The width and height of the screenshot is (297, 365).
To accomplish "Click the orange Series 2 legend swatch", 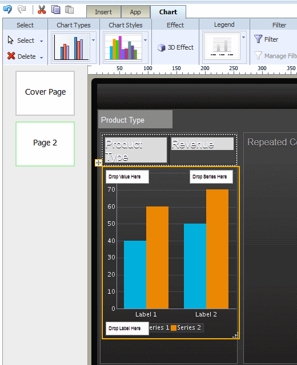I will [174, 328].
